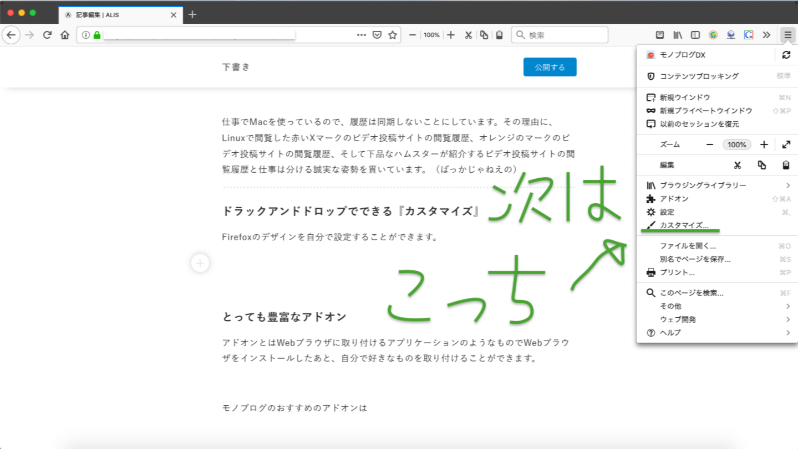The image size is (798, 449).
Task: Bookmark this page with star icon
Action: [393, 35]
